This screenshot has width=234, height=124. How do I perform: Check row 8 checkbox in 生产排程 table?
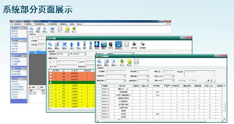pos(51,94)
